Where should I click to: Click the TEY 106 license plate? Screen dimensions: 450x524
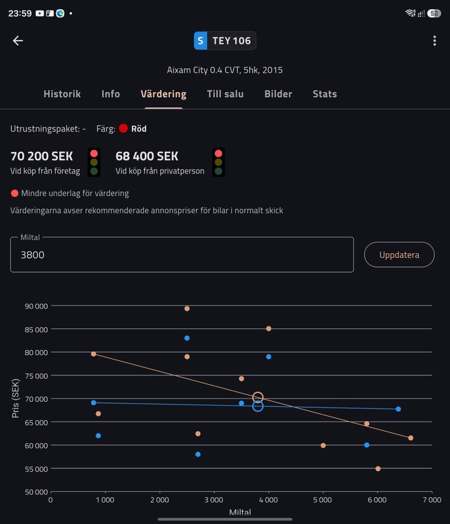point(225,41)
